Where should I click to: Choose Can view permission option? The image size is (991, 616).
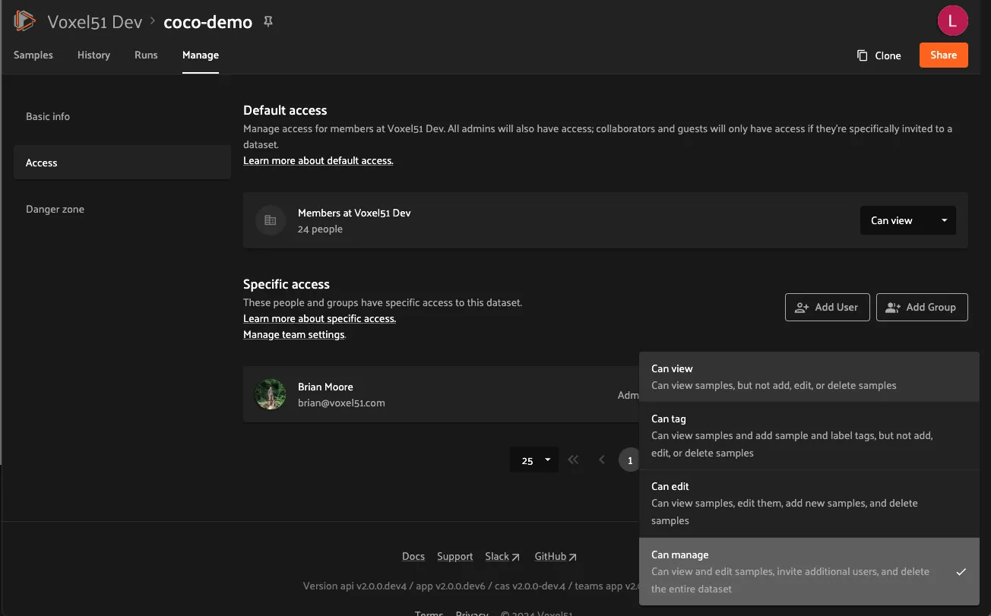(x=809, y=377)
